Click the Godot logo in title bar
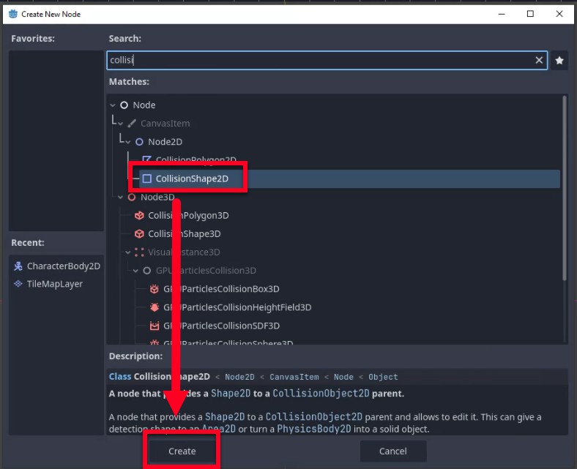The height and width of the screenshot is (469, 577). click(13, 14)
